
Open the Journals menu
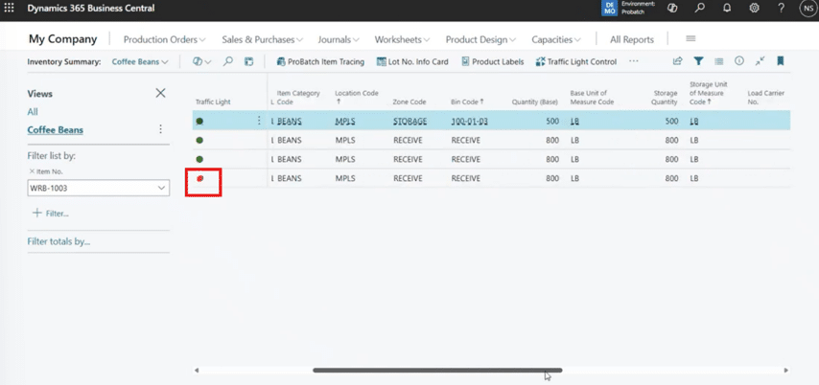(338, 39)
